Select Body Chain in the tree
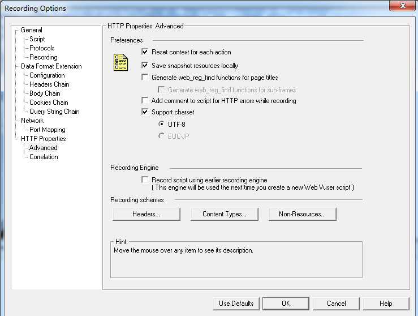 click(x=45, y=93)
